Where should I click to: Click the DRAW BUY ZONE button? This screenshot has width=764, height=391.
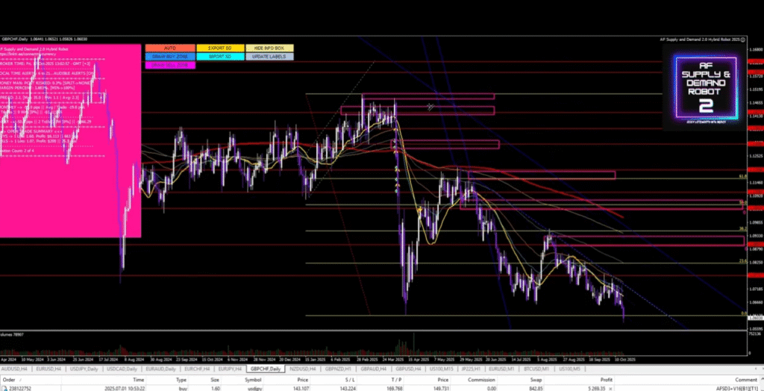click(x=170, y=57)
